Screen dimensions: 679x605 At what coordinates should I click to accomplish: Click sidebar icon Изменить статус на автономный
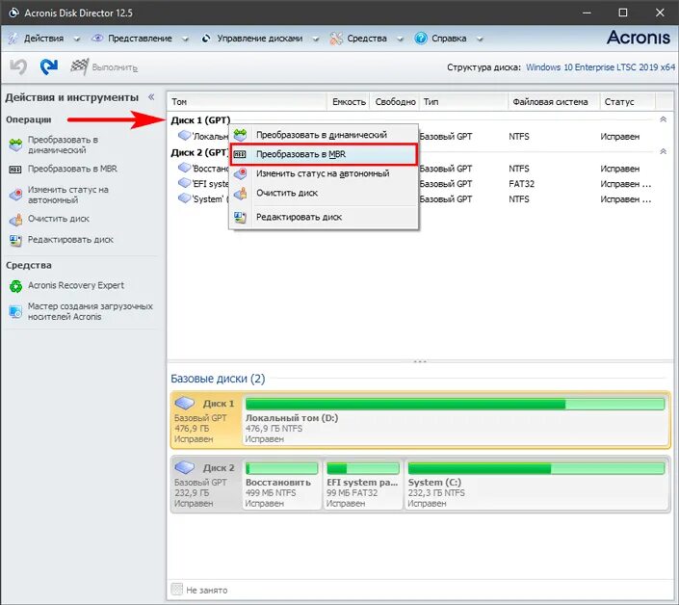pyautogui.click(x=16, y=195)
